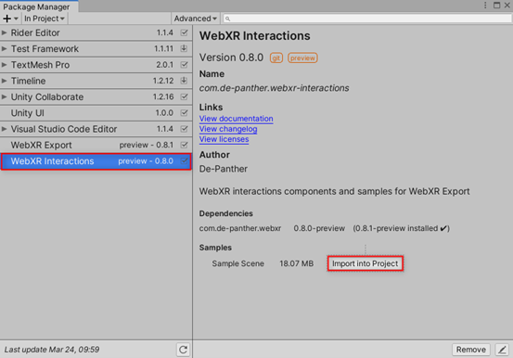The width and height of the screenshot is (513, 358).
Task: Click Unity UI installed checkmark icon
Action: (x=185, y=112)
